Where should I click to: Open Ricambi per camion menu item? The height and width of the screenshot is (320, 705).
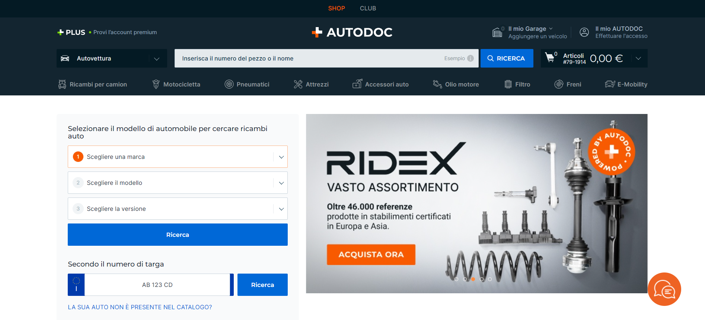point(93,84)
